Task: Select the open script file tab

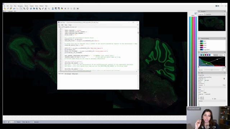Action: 68,27
